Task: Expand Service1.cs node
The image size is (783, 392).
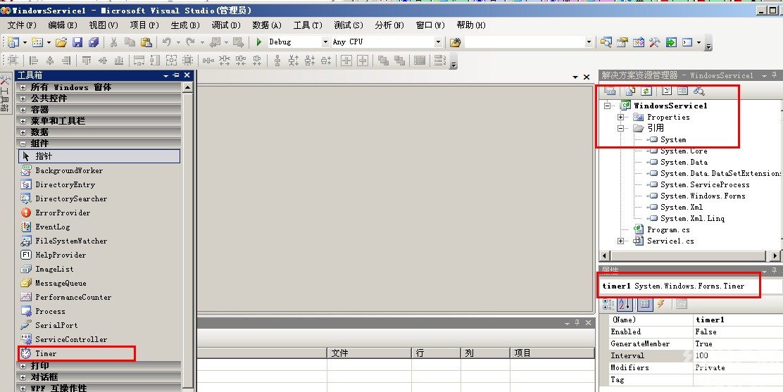Action: 621,241
